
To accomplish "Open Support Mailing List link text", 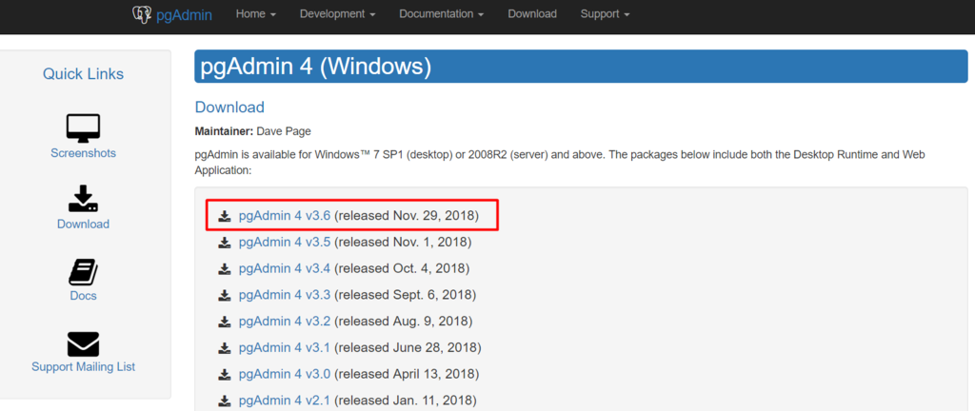I will [x=84, y=367].
